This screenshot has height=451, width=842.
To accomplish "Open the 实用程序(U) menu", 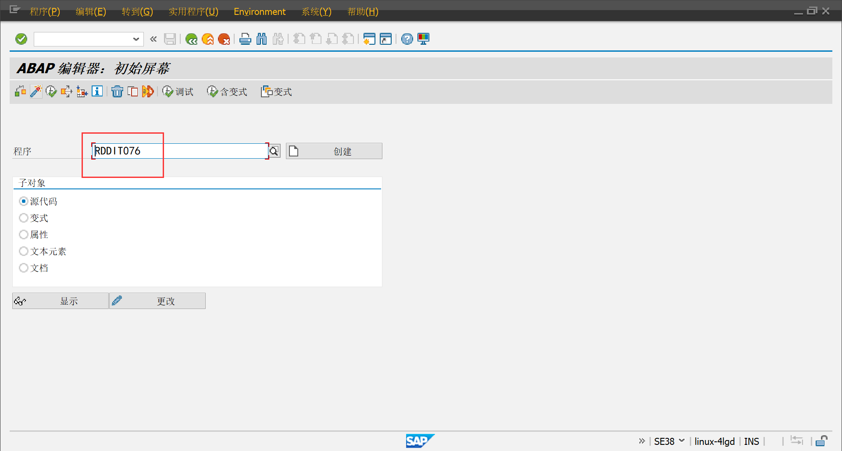I will [193, 11].
